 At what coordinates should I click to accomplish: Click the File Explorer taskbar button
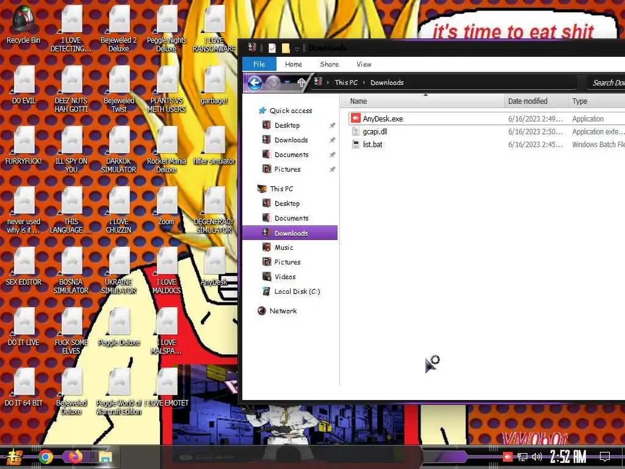105,457
